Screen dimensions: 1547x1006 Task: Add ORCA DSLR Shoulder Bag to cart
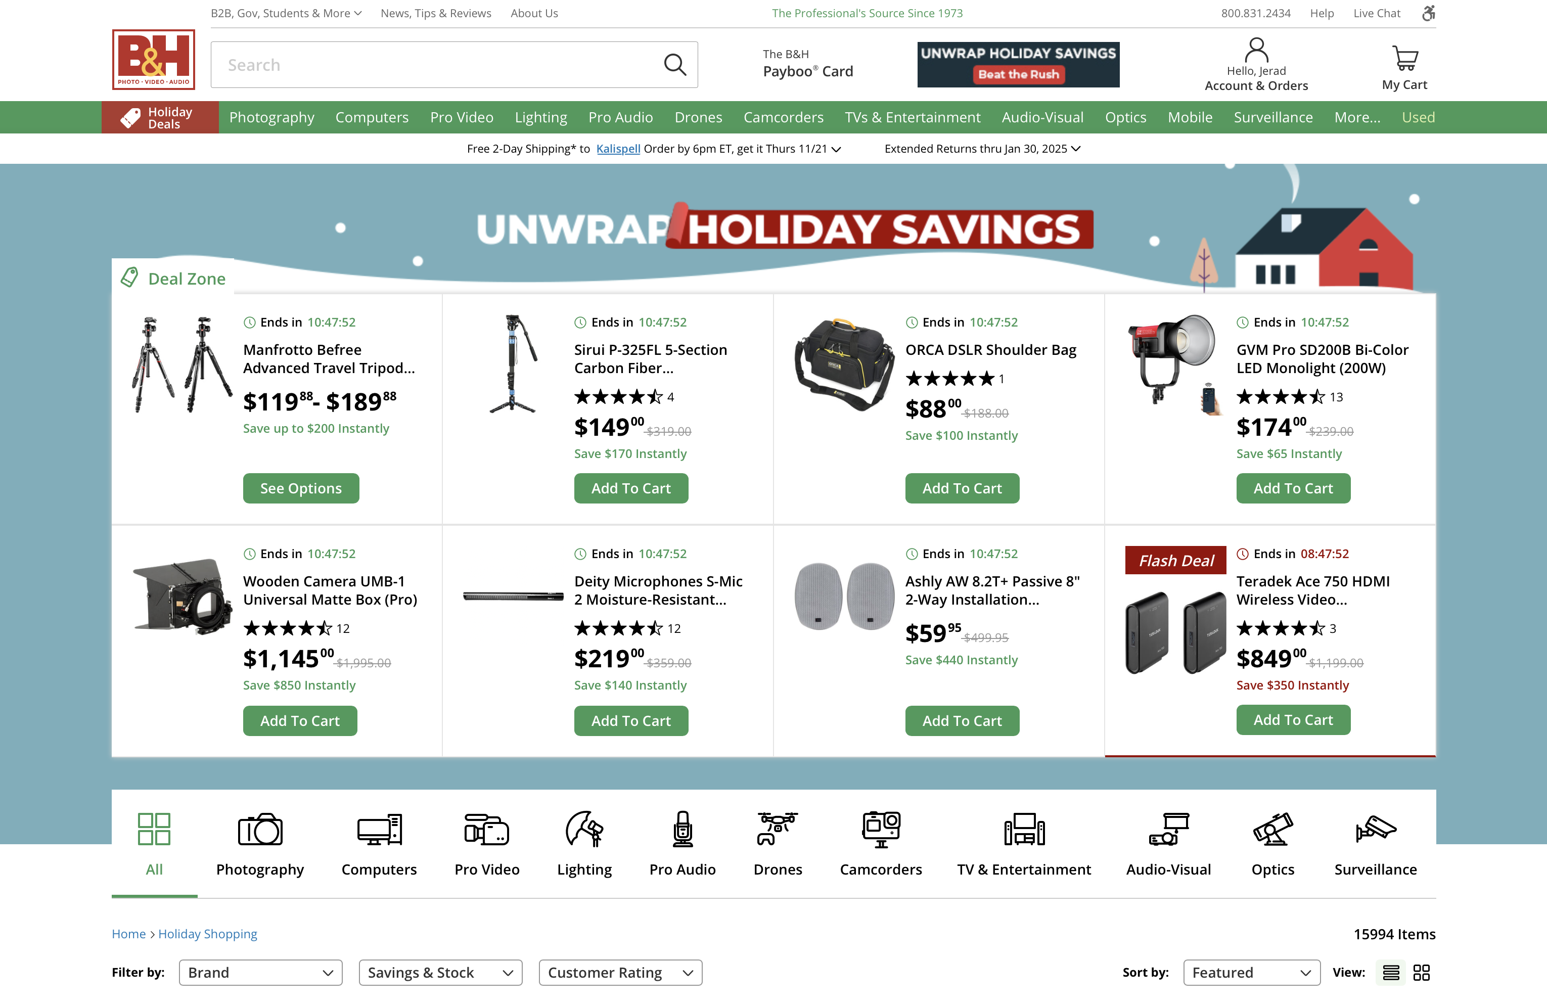[962, 488]
